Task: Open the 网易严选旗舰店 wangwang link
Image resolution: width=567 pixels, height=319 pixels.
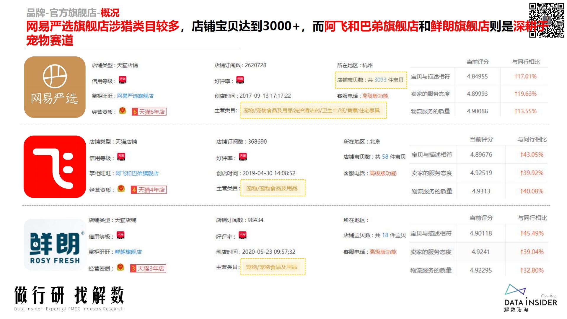Action: coord(135,96)
